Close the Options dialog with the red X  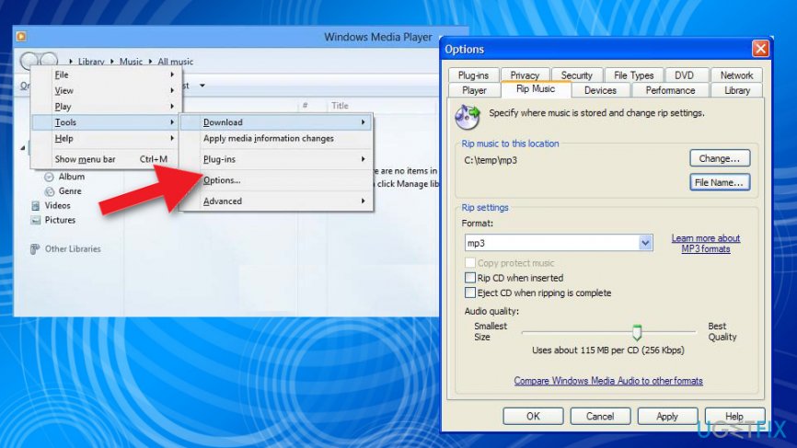pos(760,49)
